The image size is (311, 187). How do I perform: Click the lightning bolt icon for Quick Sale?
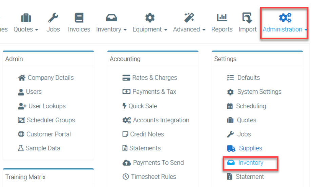[x=124, y=106]
